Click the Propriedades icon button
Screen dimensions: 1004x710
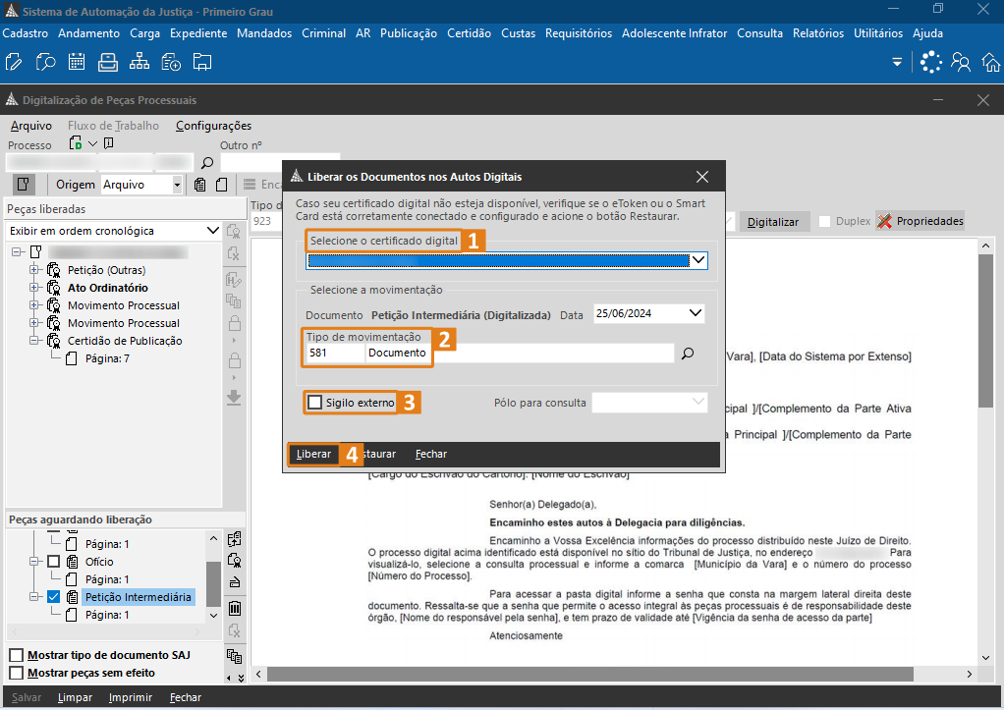(x=920, y=221)
